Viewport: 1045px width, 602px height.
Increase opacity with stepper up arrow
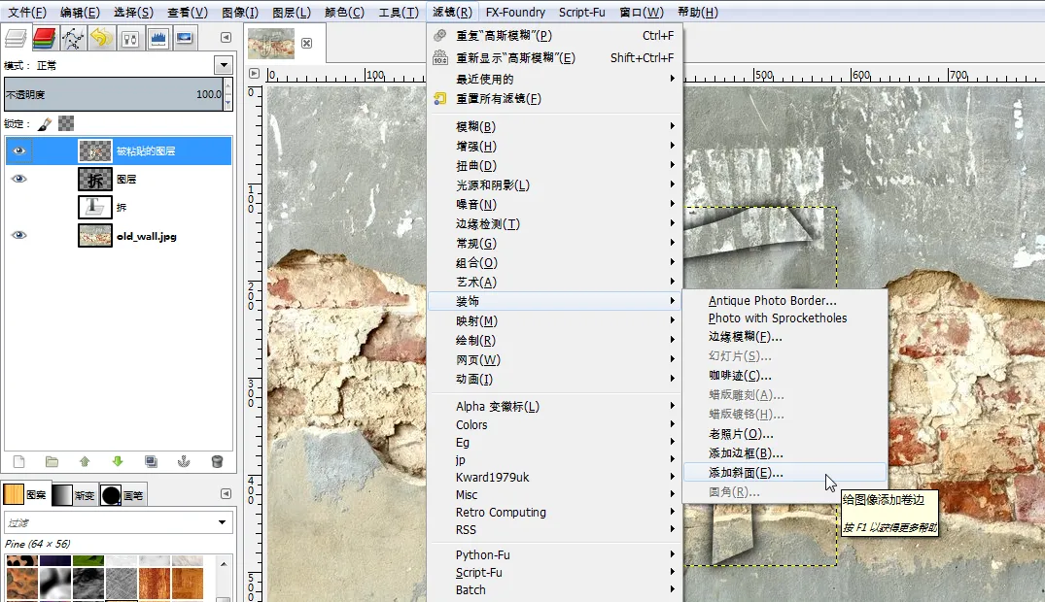click(228, 86)
